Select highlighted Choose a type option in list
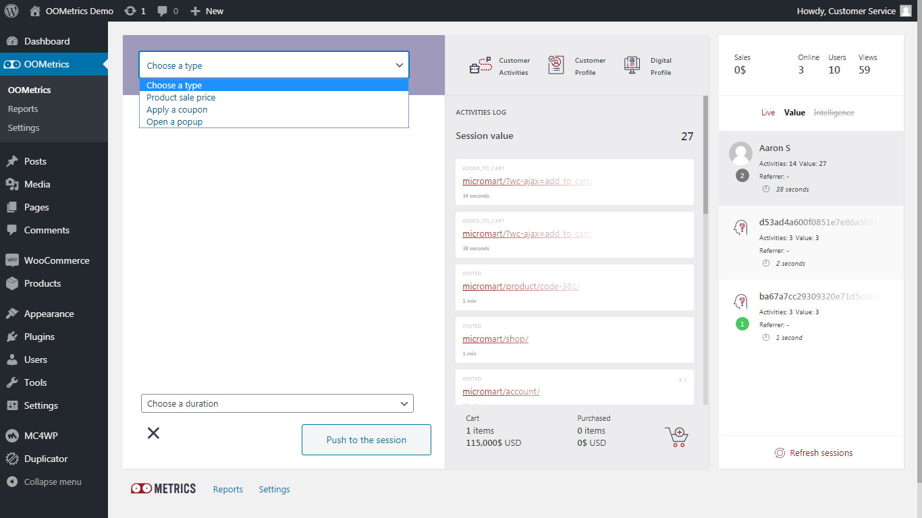 pos(274,85)
